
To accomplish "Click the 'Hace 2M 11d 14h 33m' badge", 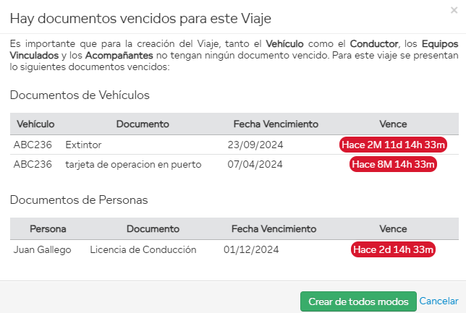I will [x=393, y=145].
